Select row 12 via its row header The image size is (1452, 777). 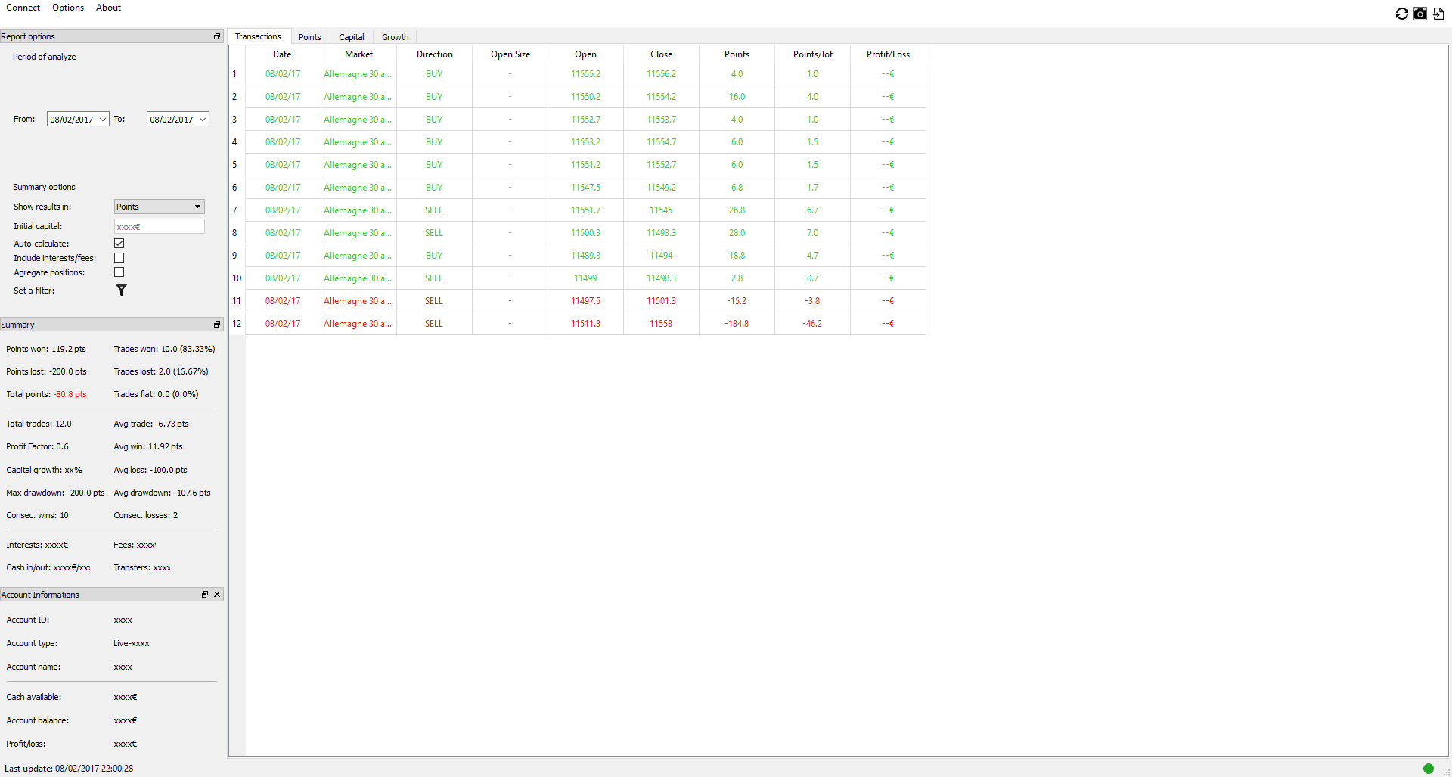tap(237, 324)
